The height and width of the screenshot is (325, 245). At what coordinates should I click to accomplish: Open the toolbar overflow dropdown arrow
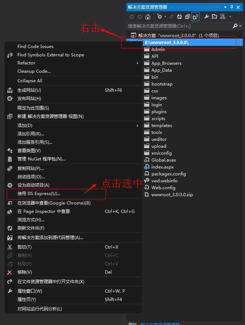[x=230, y=17]
